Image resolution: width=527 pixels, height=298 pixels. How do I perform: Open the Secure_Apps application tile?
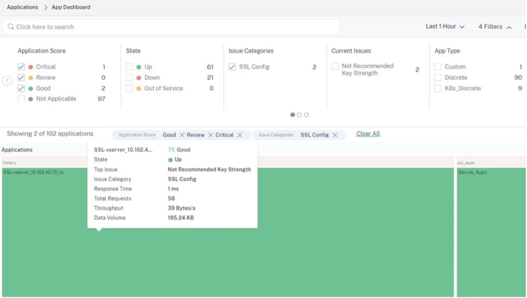(492, 232)
